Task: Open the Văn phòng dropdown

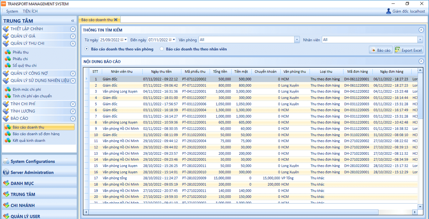Action: (x=297, y=40)
